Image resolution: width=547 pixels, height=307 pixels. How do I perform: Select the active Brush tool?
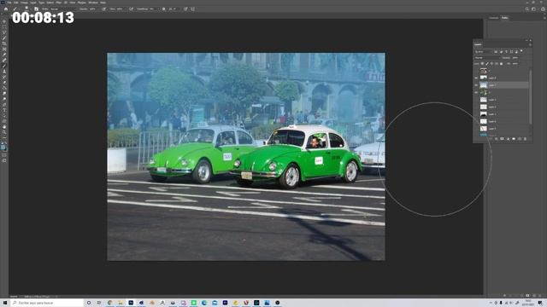pyautogui.click(x=4, y=66)
